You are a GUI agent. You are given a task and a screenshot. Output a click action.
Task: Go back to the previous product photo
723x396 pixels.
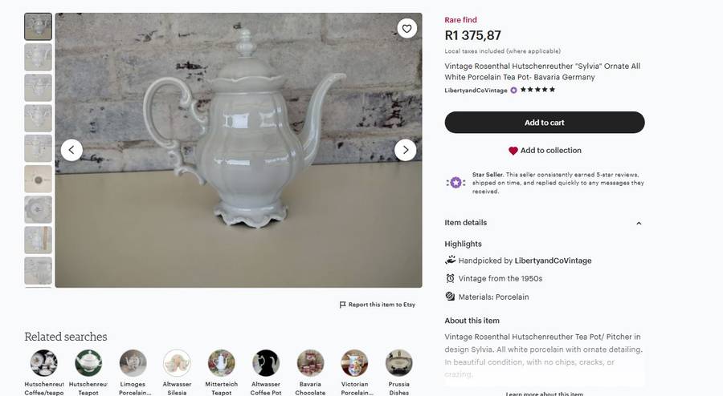[x=71, y=150]
